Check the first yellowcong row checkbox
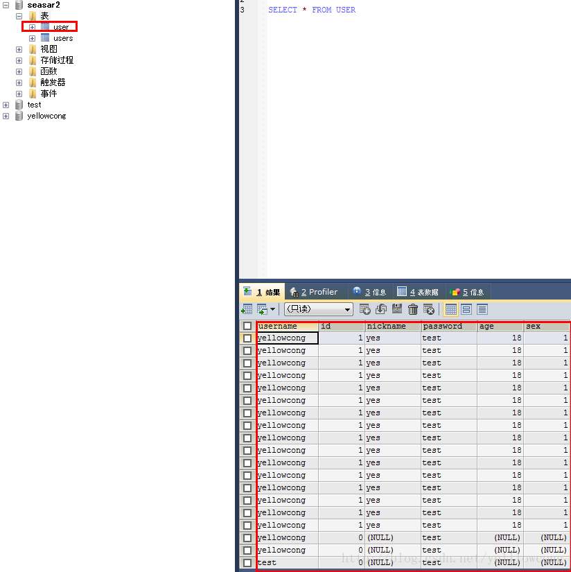 tap(247, 338)
